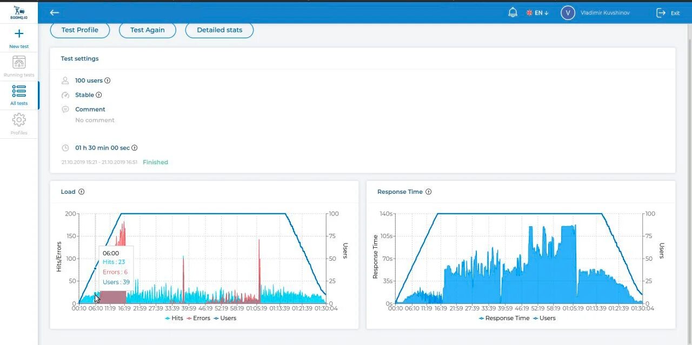Open Running tests section

click(x=19, y=66)
